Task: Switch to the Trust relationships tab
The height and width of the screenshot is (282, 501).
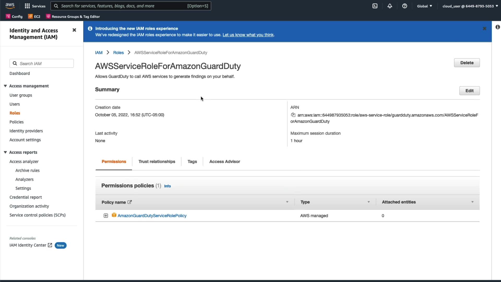Action: tap(157, 162)
